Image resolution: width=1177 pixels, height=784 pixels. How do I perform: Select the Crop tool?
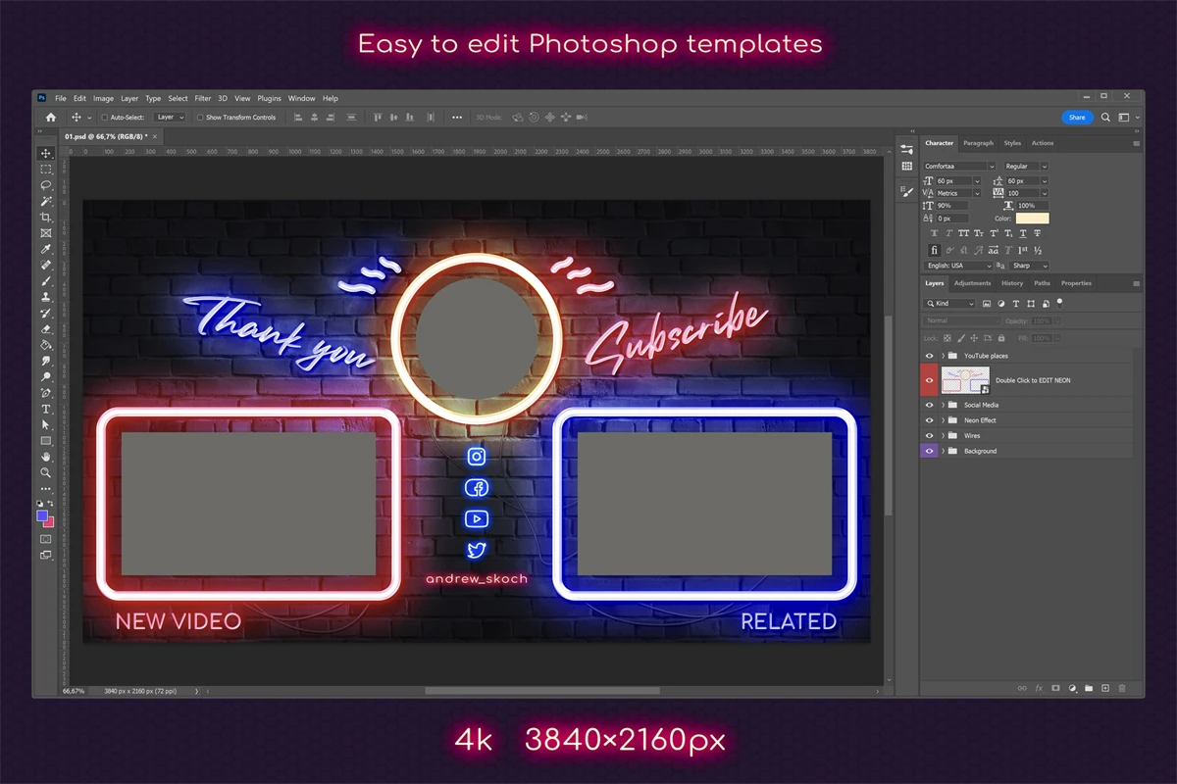point(46,217)
